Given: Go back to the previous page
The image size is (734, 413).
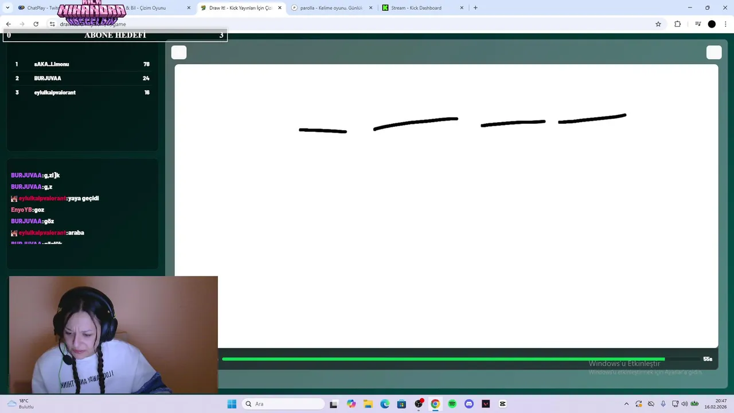Looking at the screenshot, I should (x=8, y=24).
